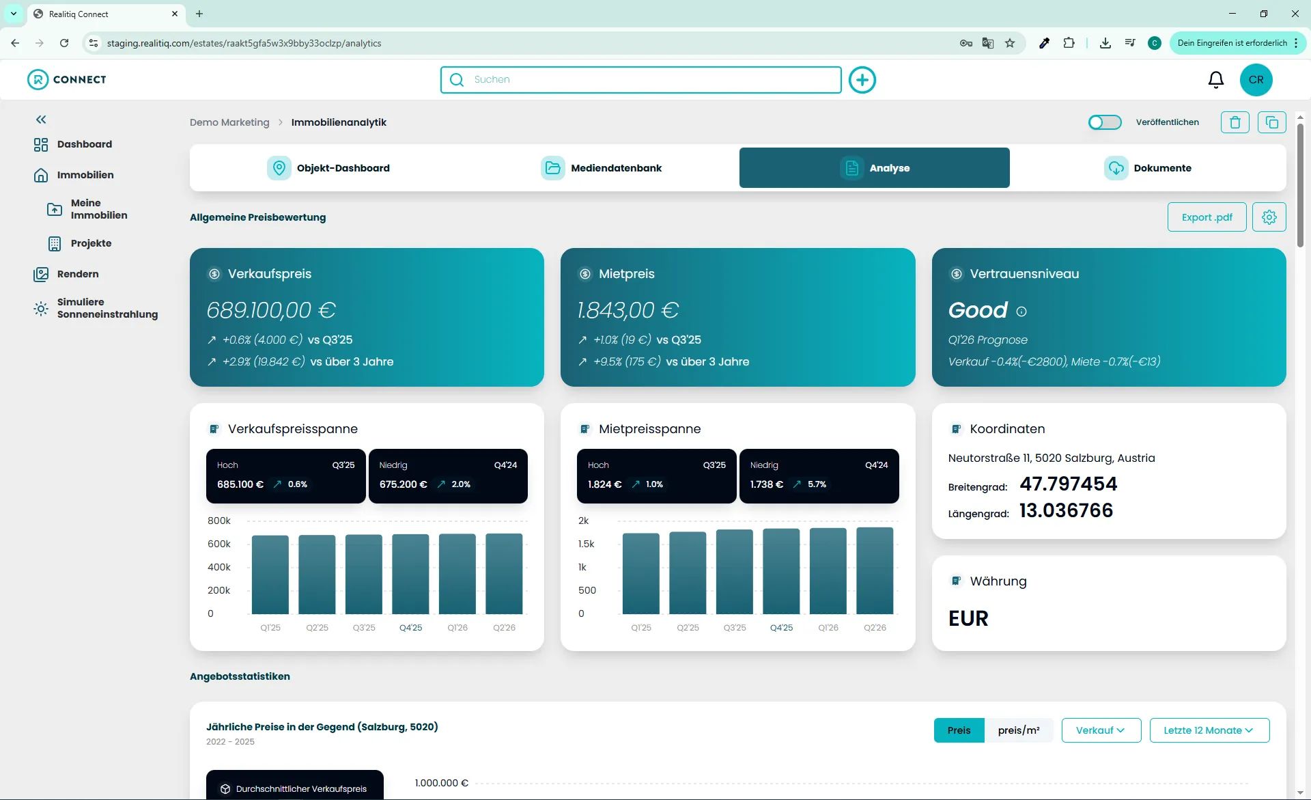
Task: Switch to Mediendatenbank tab
Action: pos(601,167)
